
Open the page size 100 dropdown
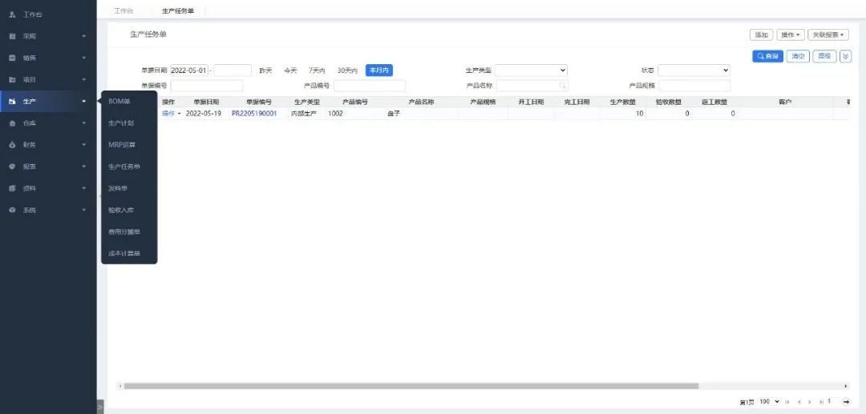coord(770,401)
